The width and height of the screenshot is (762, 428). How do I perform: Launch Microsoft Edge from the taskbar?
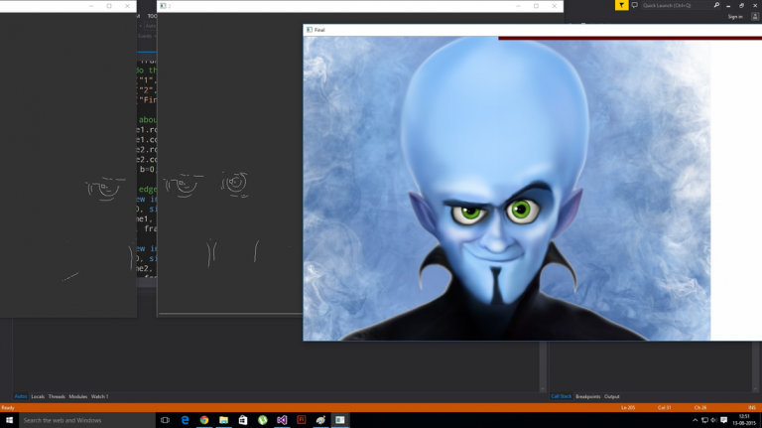185,420
